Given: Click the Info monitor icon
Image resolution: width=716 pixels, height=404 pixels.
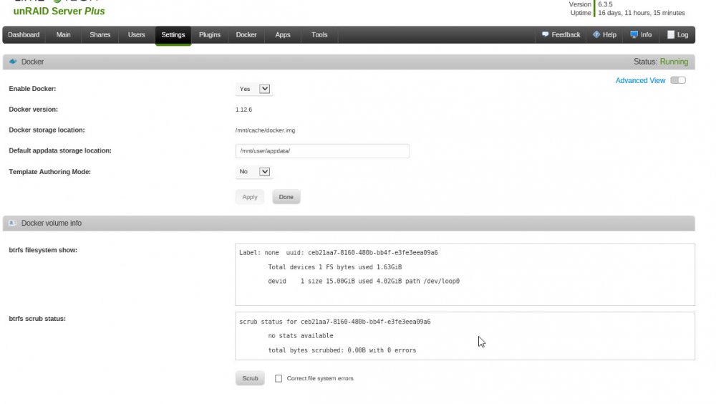Looking at the screenshot, I should 634,34.
